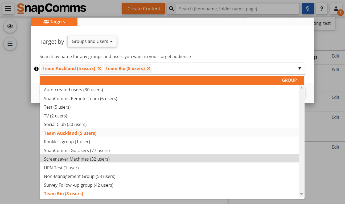Click Team Rio (8 users) in list

(169, 194)
